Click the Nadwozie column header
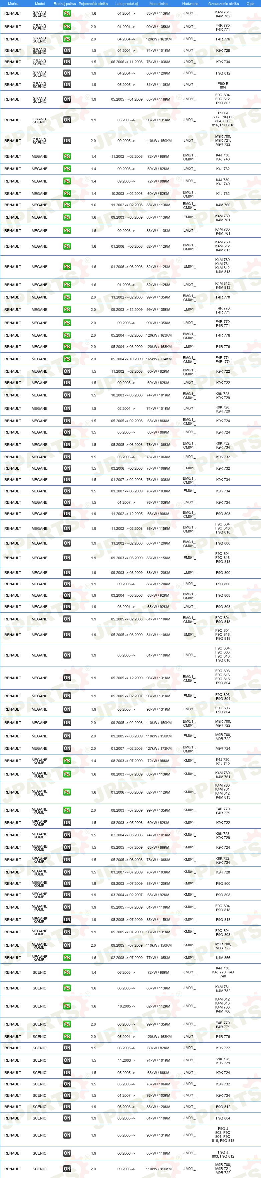The height and width of the screenshot is (1178, 261). [x=190, y=4]
